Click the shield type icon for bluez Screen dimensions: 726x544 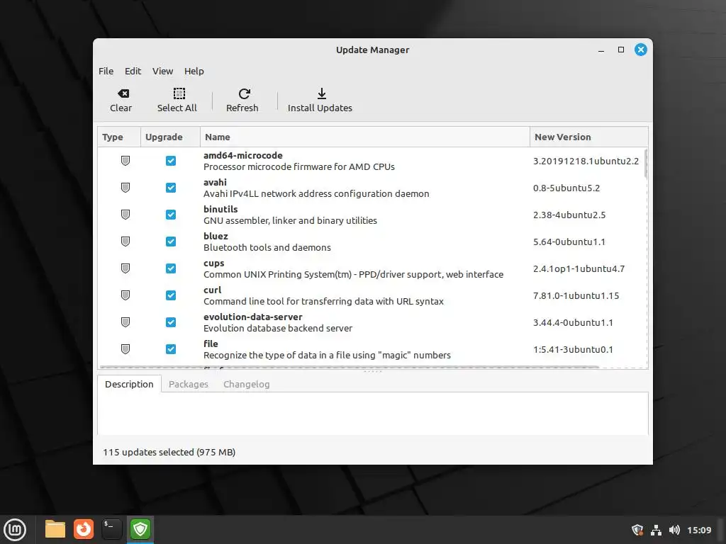(x=125, y=242)
